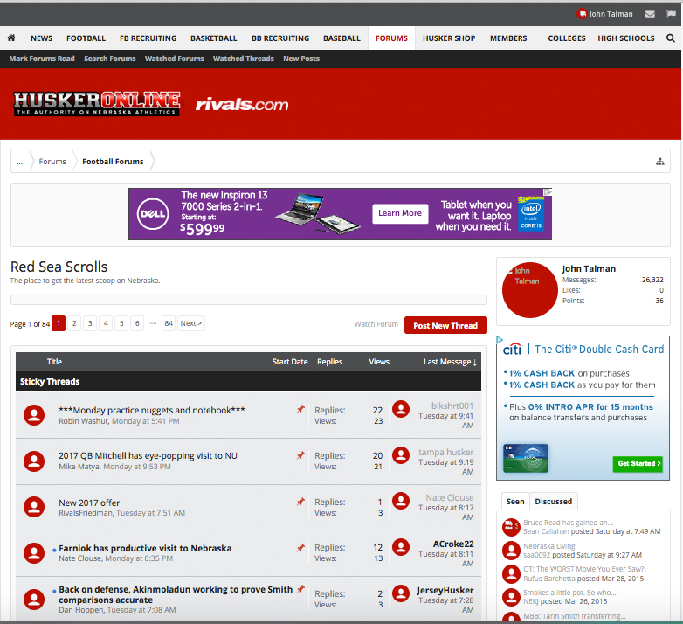Click Learn More on Dell ad
The height and width of the screenshot is (624, 683).
400,213
